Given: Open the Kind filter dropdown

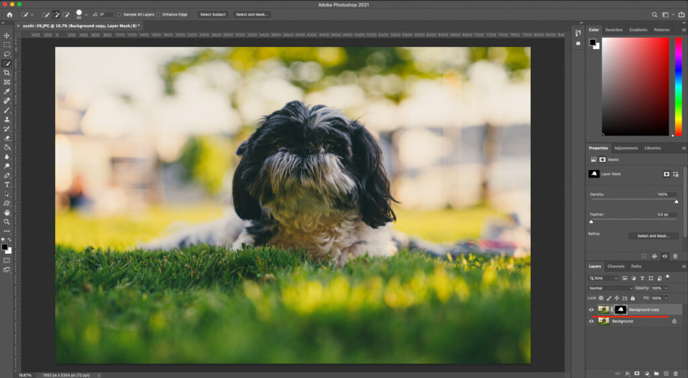Looking at the screenshot, I should 603,278.
